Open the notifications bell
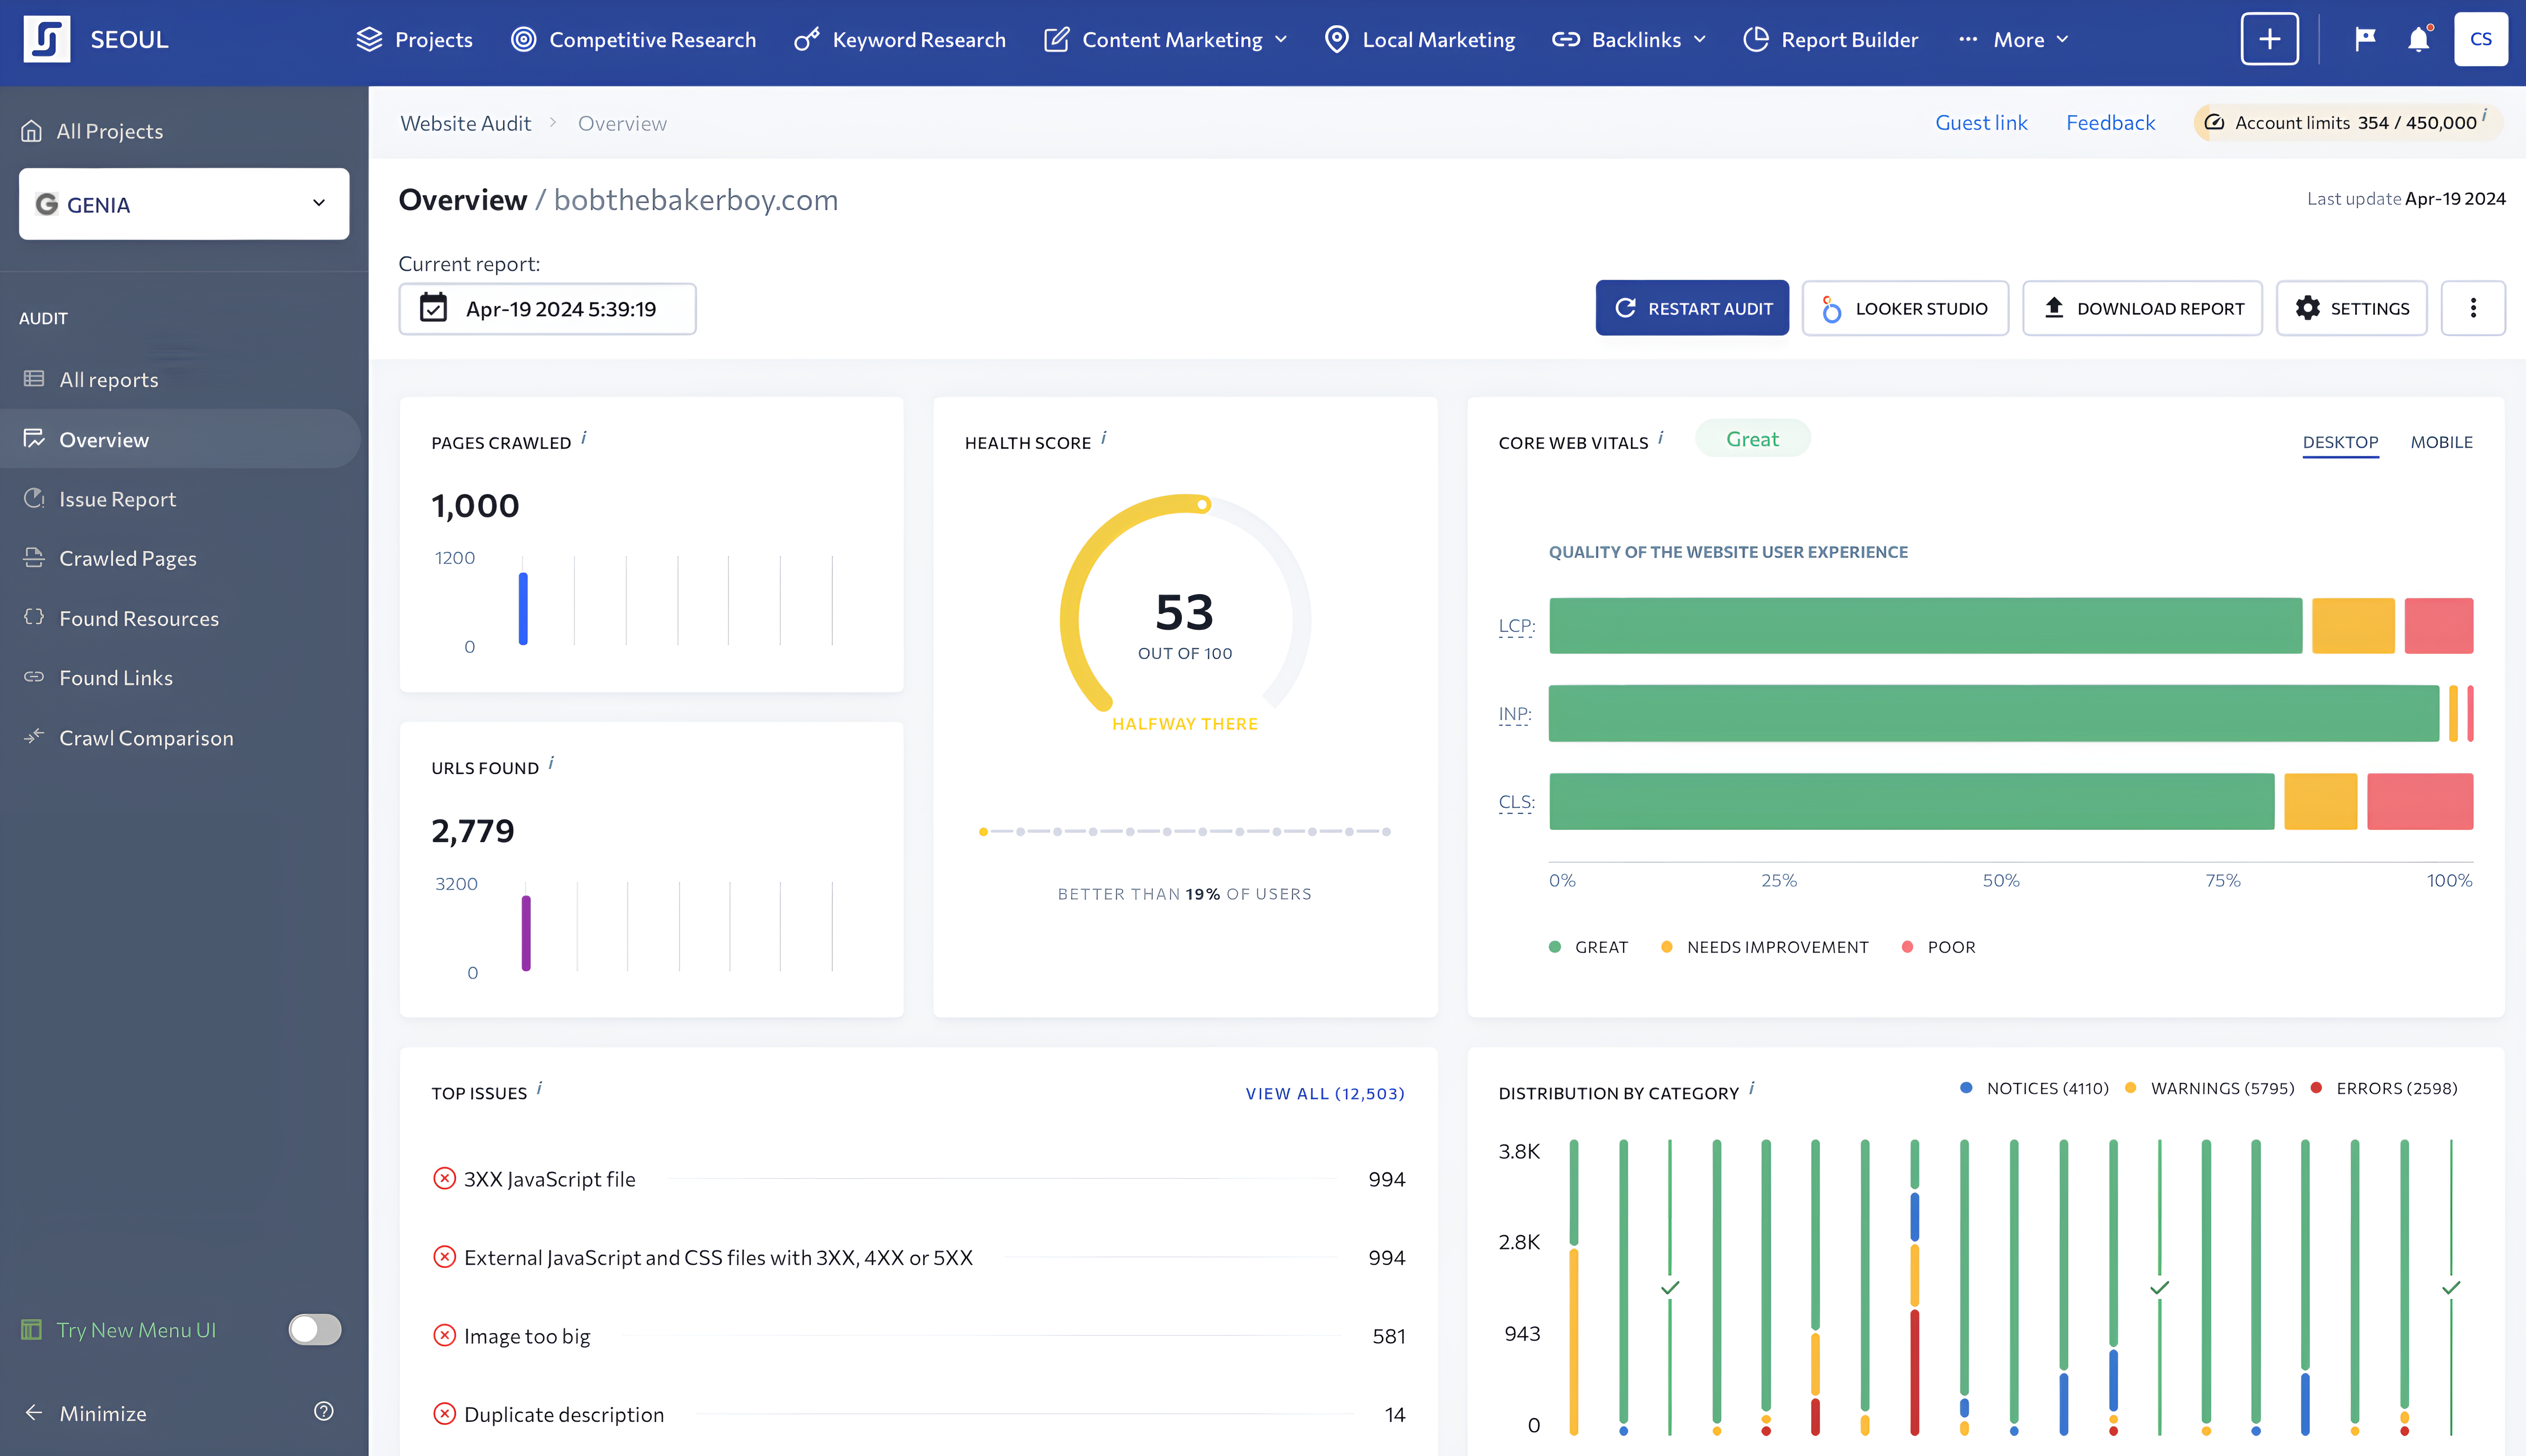This screenshot has width=2526, height=1456. [x=2418, y=39]
